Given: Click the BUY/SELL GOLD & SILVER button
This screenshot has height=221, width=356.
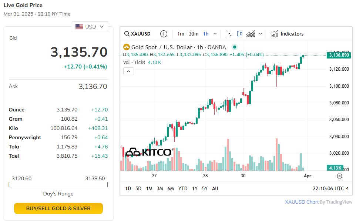Looking at the screenshot, I should tap(58, 208).
